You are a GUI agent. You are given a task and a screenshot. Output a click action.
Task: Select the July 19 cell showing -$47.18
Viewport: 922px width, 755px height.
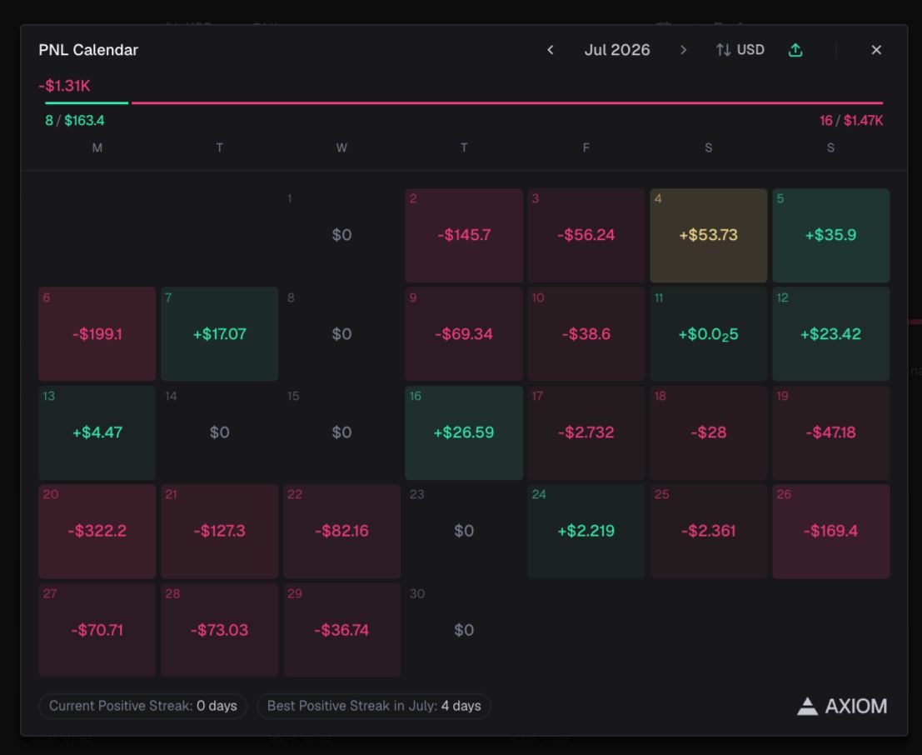tap(831, 432)
